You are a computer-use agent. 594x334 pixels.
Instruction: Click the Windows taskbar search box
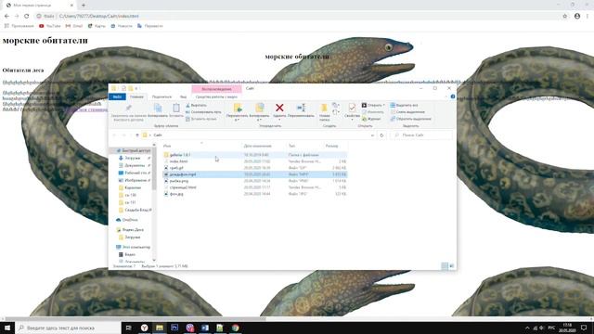coord(68,328)
